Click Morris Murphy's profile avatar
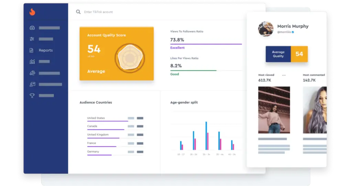 click(x=266, y=29)
